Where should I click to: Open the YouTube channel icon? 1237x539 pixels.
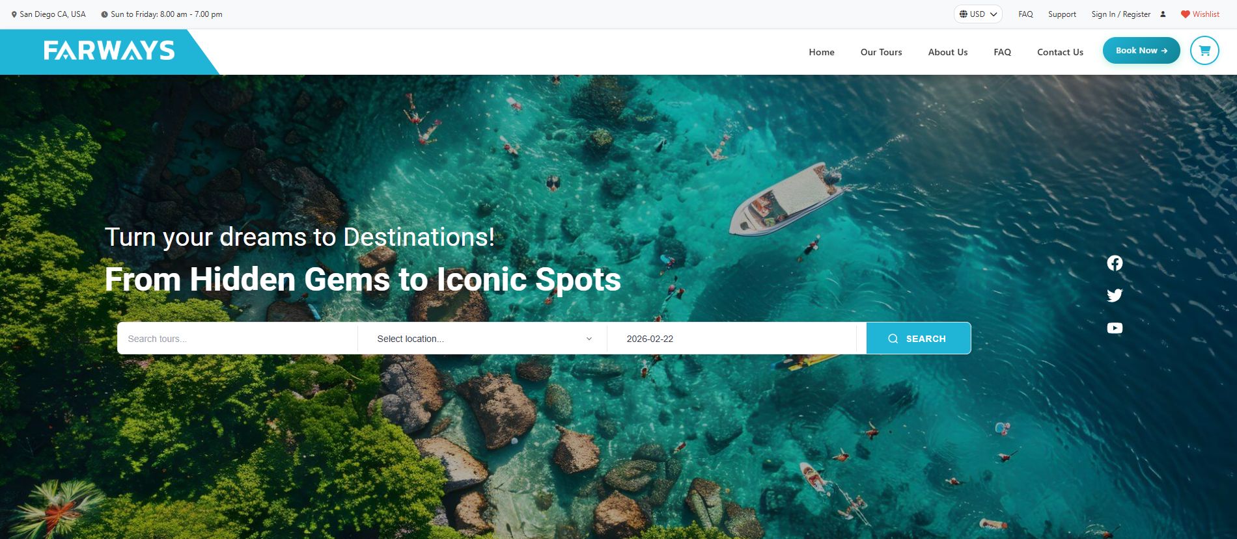[1115, 328]
